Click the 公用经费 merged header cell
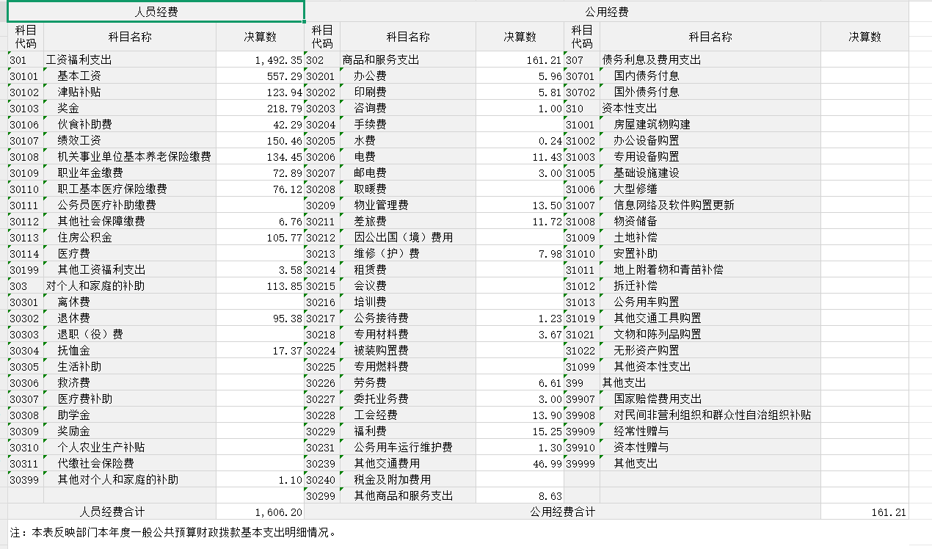The width and height of the screenshot is (932, 549). tap(606, 12)
